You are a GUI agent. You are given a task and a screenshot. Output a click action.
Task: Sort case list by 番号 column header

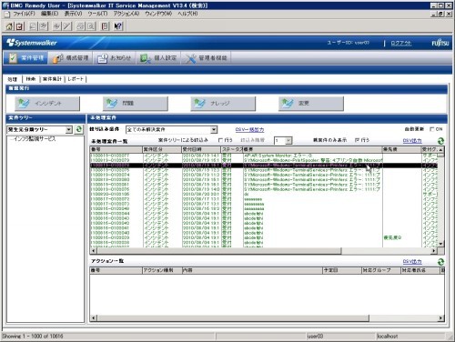pyautogui.click(x=116, y=149)
